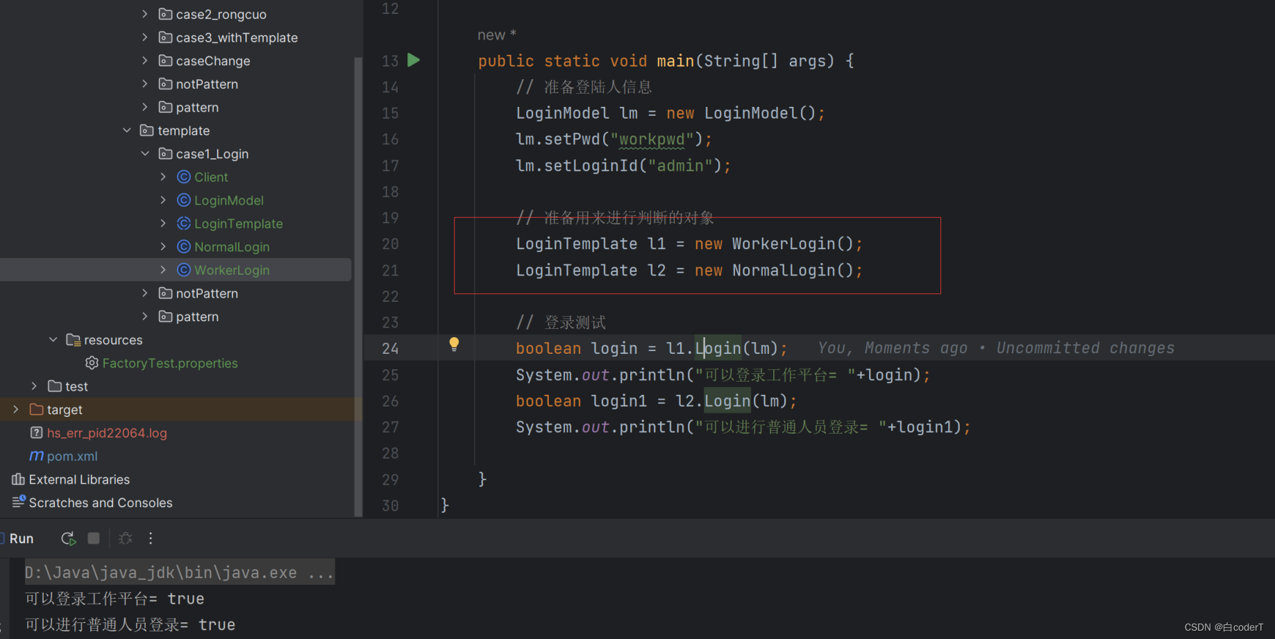Expand the NormalLogin class node

(163, 247)
